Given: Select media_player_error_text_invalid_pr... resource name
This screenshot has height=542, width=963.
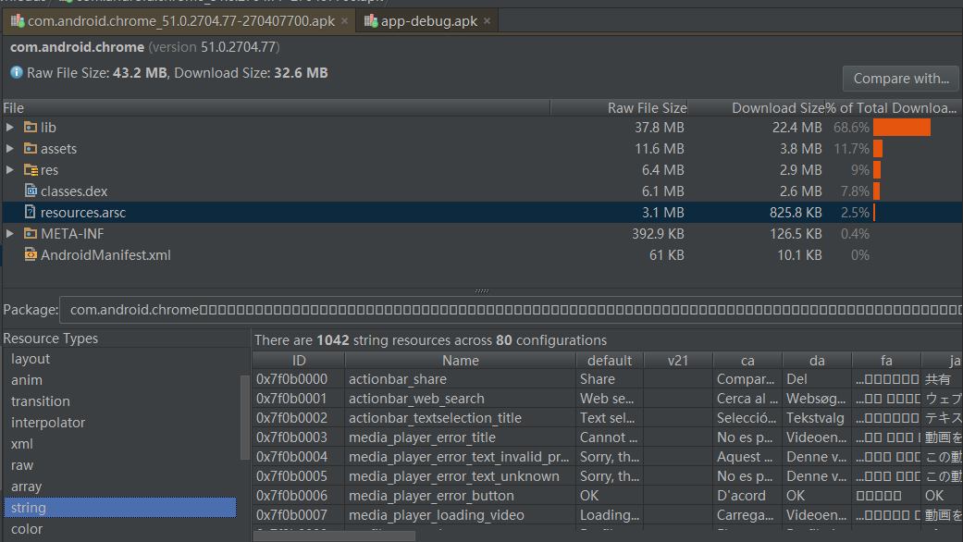Looking at the screenshot, I should [459, 457].
